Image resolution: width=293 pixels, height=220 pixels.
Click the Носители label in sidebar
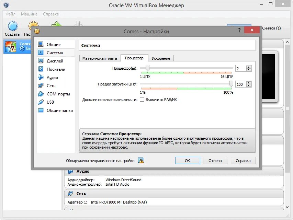56,69
